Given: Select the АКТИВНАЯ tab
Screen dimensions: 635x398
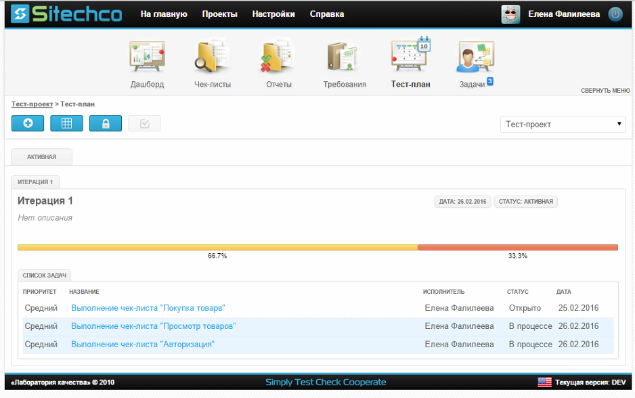Looking at the screenshot, I should tap(42, 157).
